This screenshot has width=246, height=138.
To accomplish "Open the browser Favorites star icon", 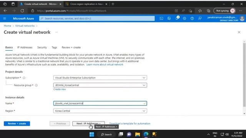I will (x=200, y=11).
